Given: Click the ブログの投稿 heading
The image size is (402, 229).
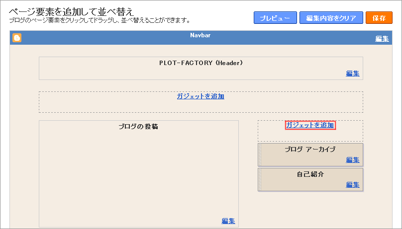Looking at the screenshot, I should coord(138,127).
